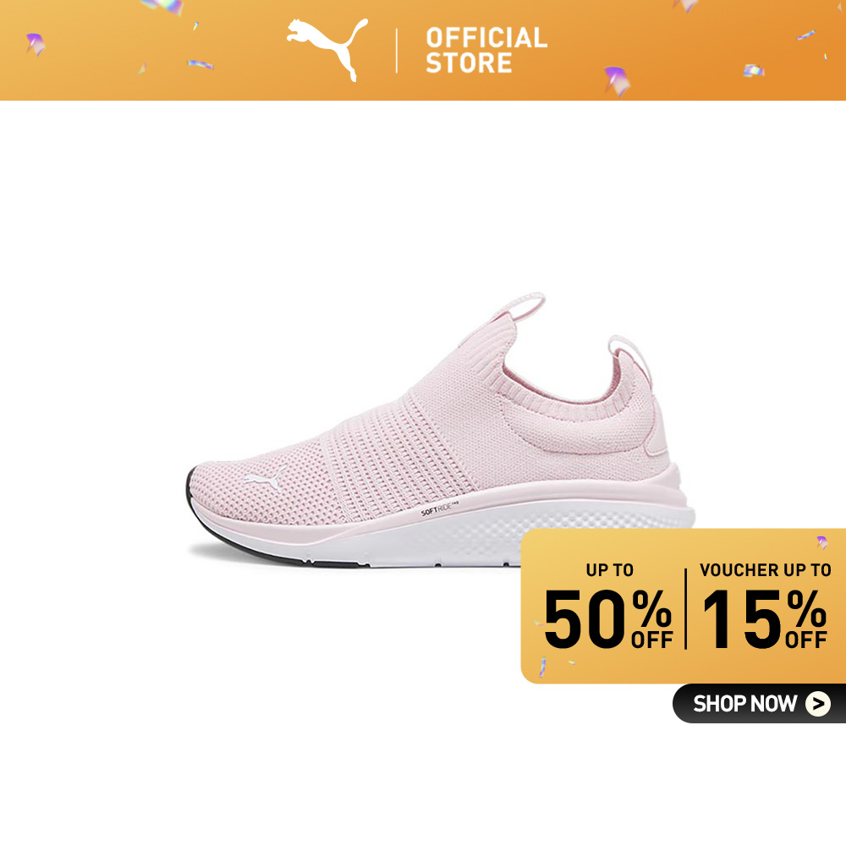Click the divider line between discount offers
The image size is (846, 846).
click(686, 608)
